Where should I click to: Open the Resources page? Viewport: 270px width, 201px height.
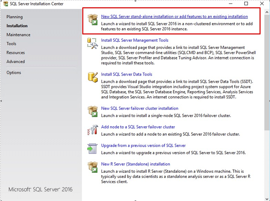pos(16,52)
